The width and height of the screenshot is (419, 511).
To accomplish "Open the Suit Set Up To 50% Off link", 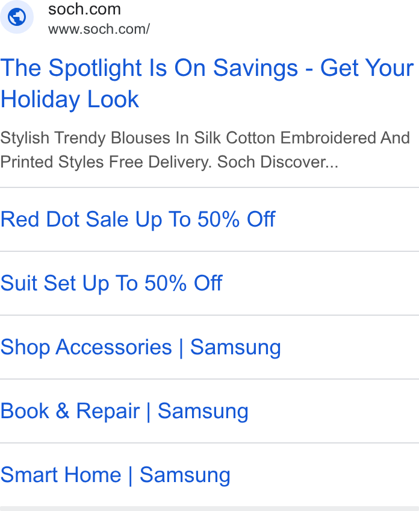I will 111,283.
